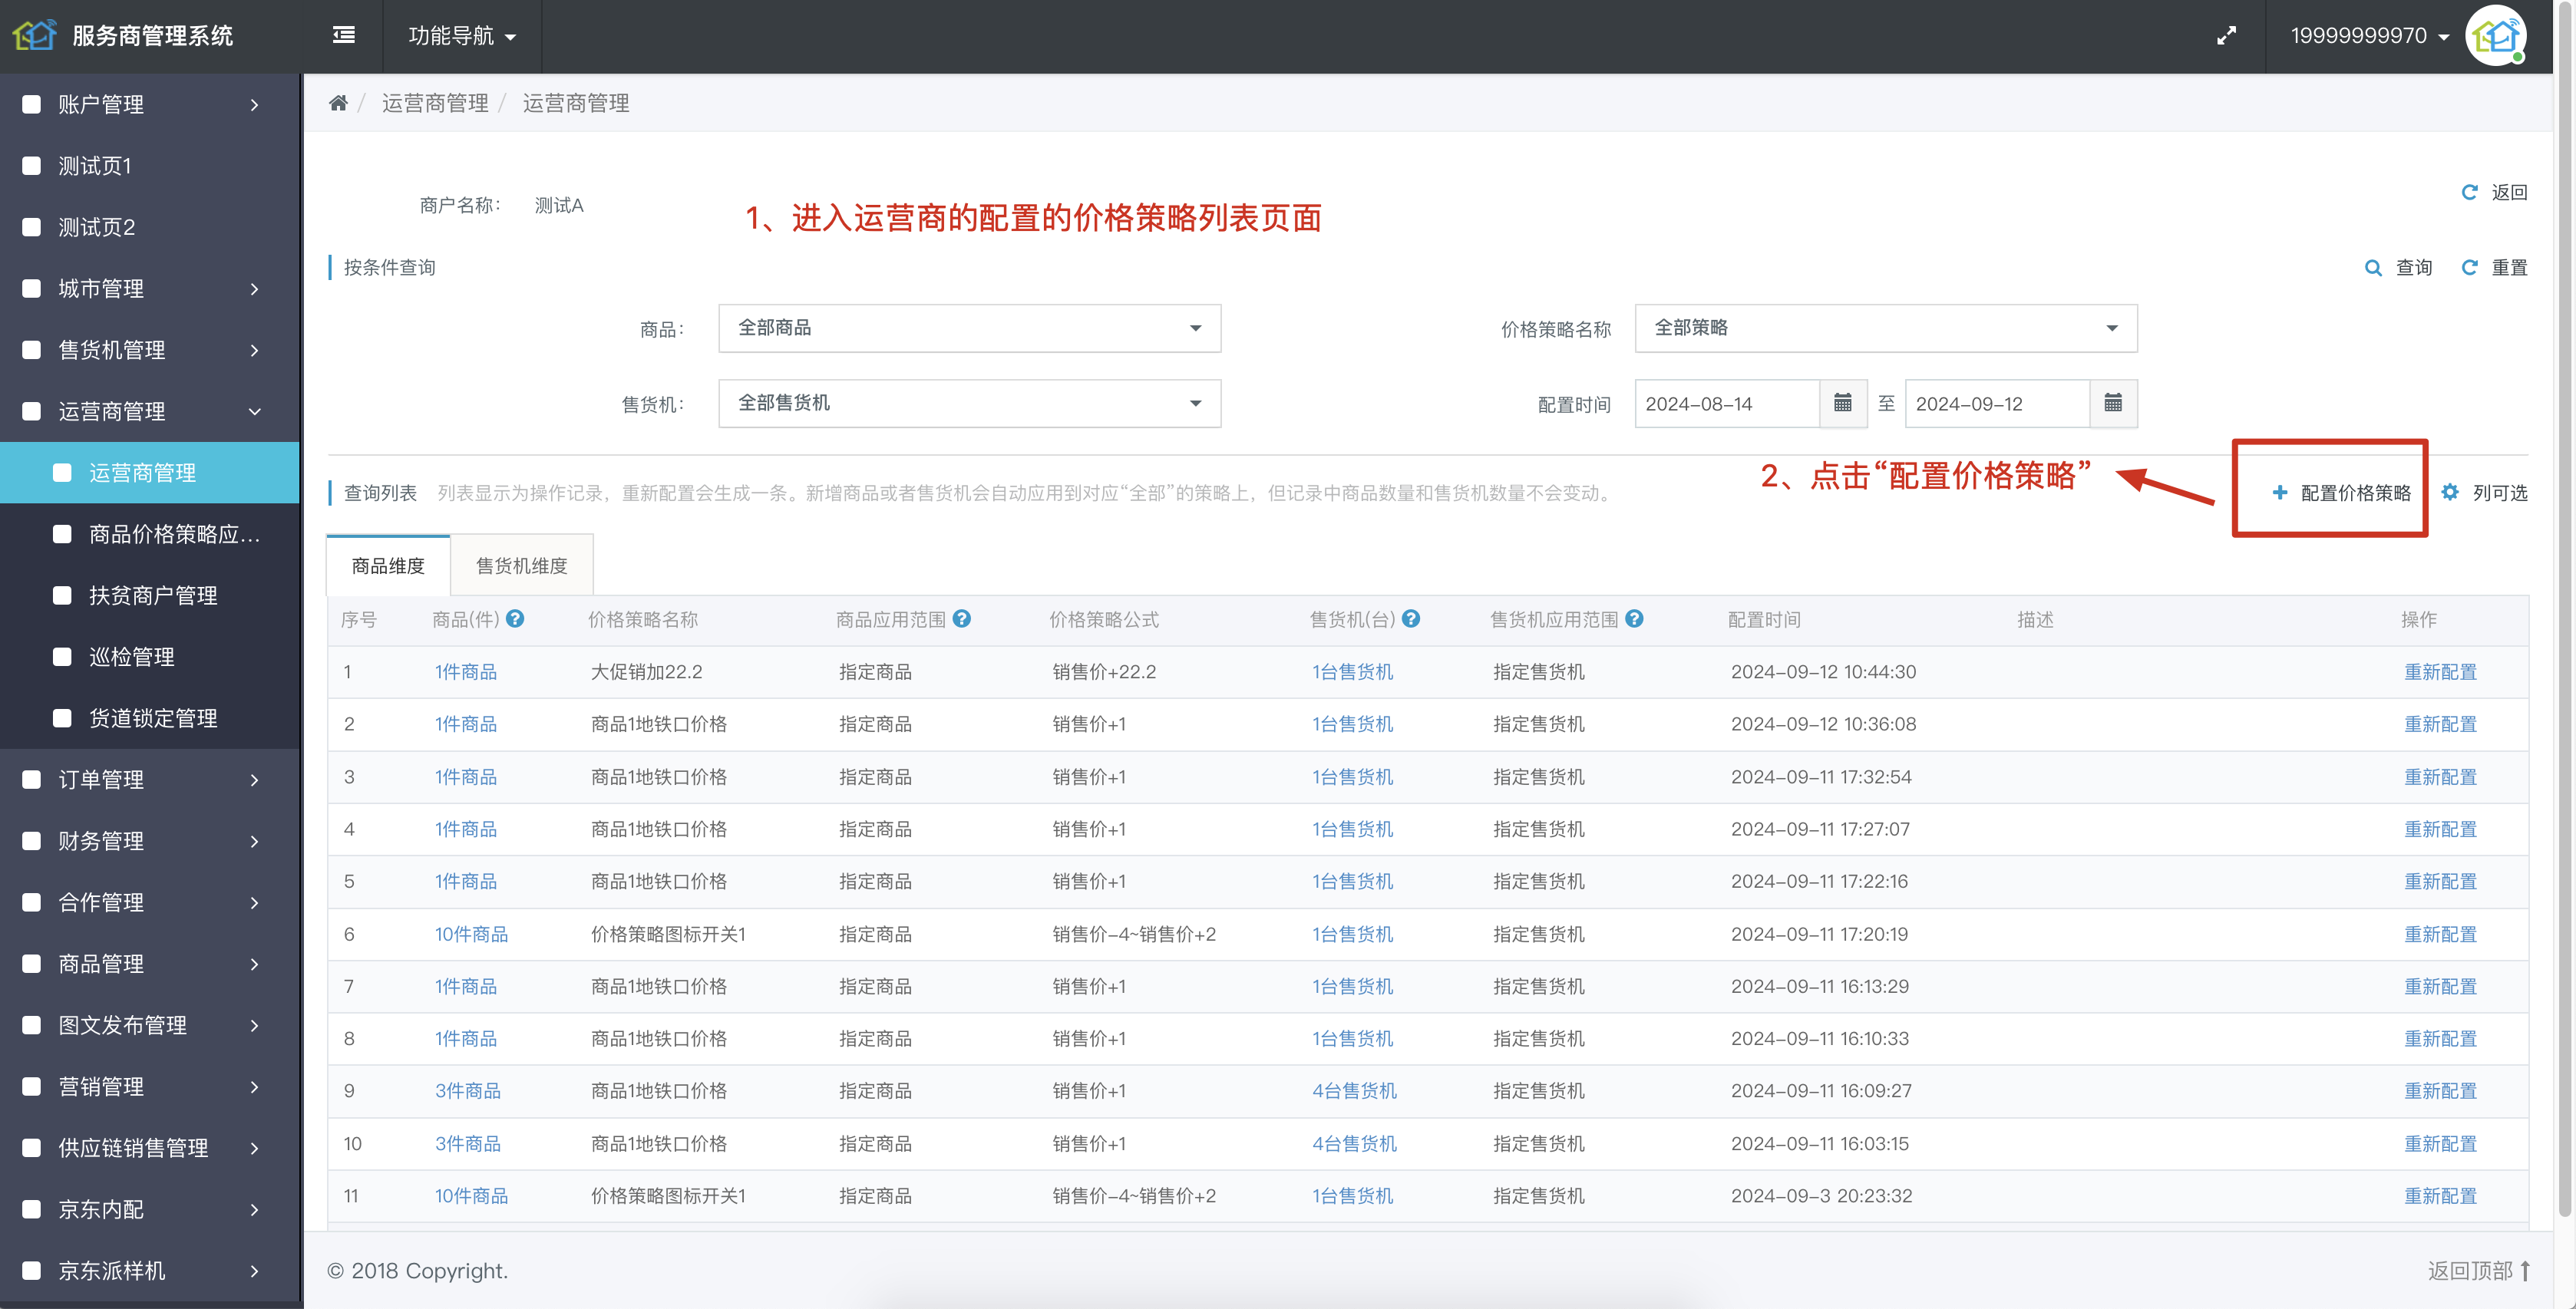Click the 账户管理 square icon in sidebar

(x=31, y=104)
